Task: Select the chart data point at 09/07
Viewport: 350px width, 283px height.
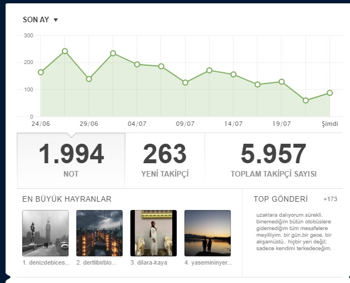Action: click(185, 82)
